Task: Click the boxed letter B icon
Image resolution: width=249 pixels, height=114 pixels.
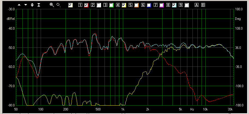Action: coord(203,5)
